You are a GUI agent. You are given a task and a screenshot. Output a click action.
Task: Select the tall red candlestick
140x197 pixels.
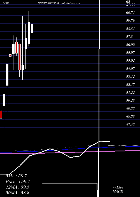[x=20, y=57]
